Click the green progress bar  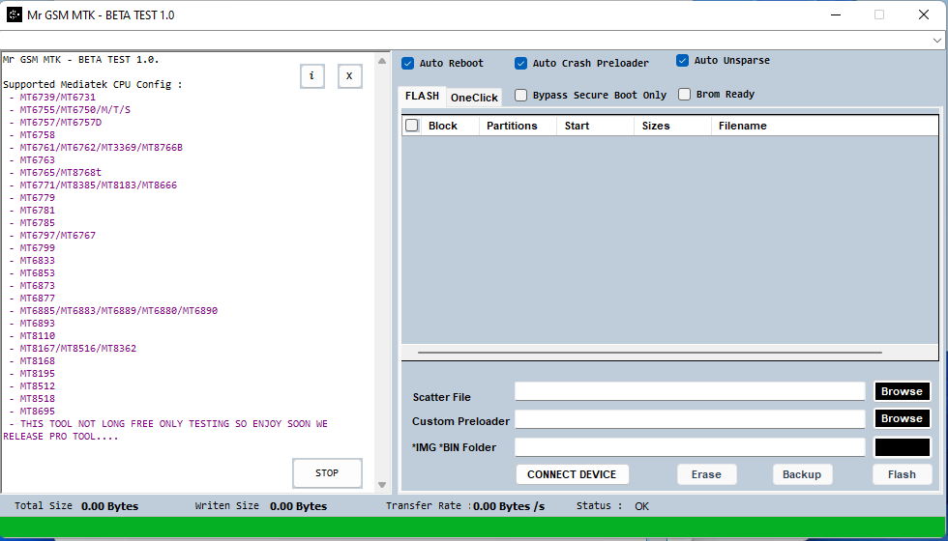(x=474, y=528)
